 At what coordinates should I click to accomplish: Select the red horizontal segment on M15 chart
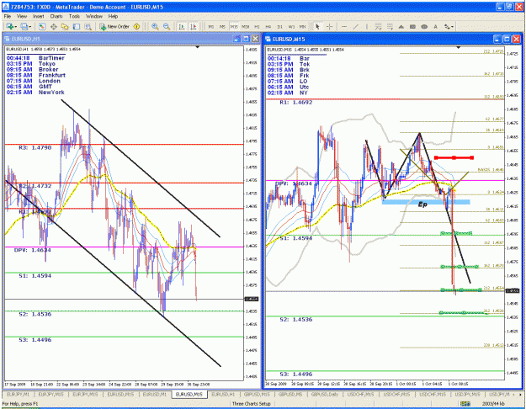(454, 157)
